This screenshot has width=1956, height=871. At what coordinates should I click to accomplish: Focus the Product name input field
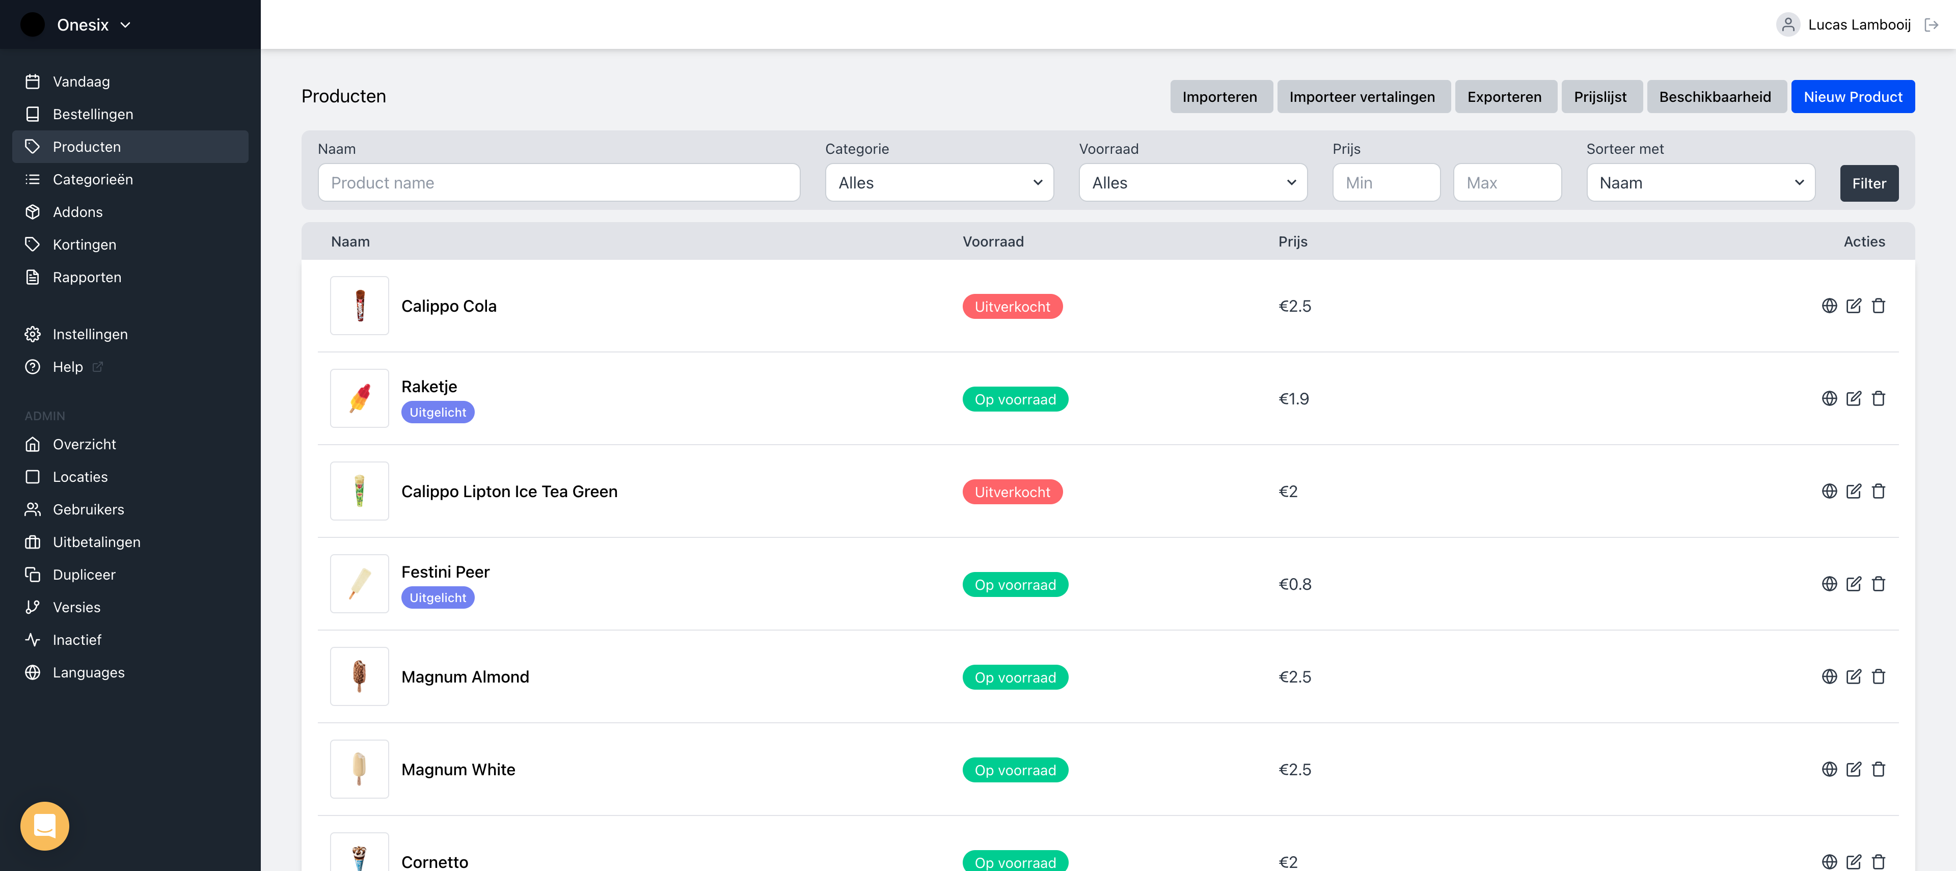pyautogui.click(x=559, y=182)
